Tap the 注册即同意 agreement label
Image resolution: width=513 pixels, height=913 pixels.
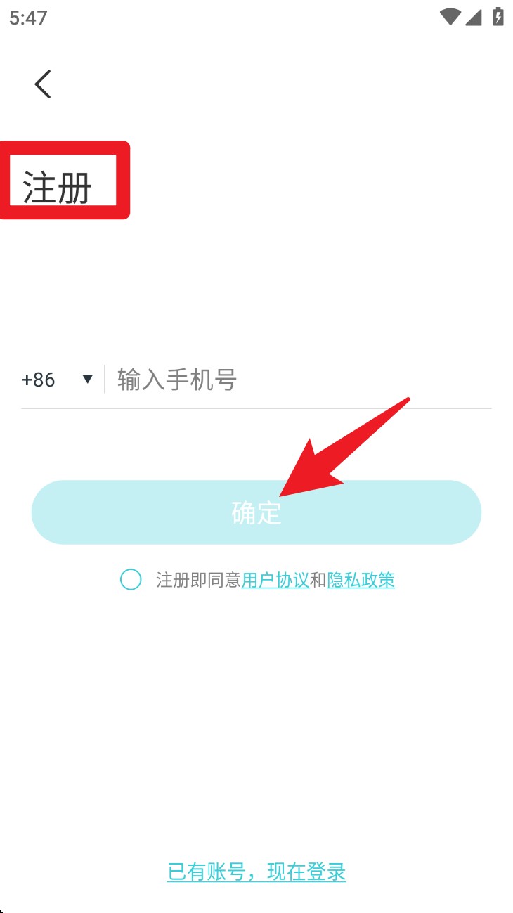tap(198, 580)
